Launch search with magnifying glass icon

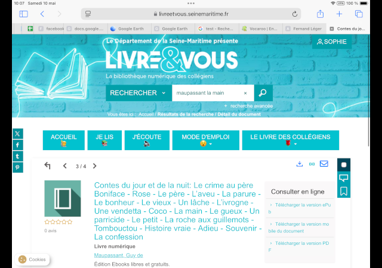click(x=263, y=93)
